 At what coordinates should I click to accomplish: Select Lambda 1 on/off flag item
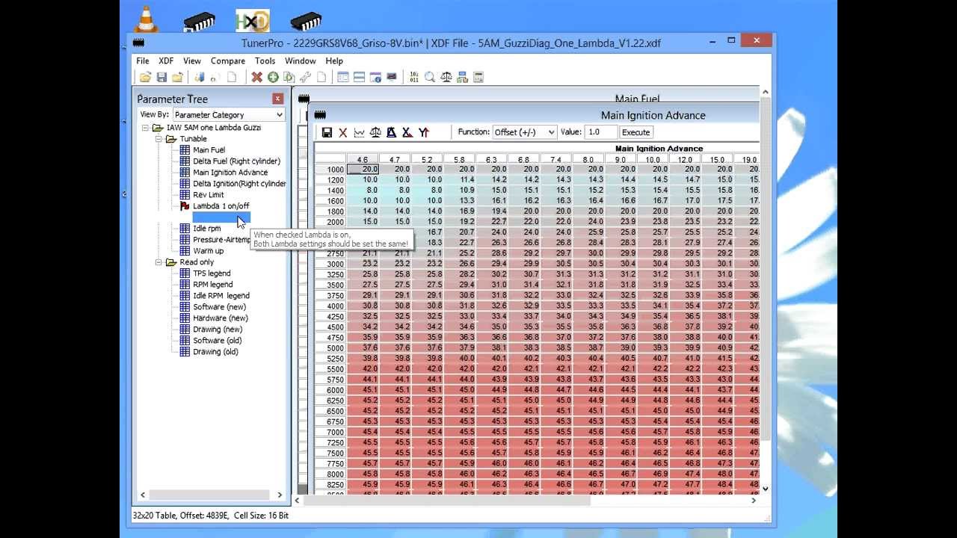coord(221,206)
